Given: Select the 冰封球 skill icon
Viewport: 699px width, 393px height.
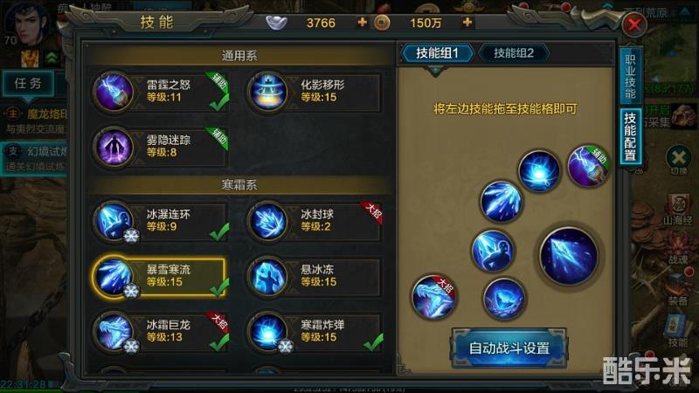Looking at the screenshot, I should click(x=268, y=221).
